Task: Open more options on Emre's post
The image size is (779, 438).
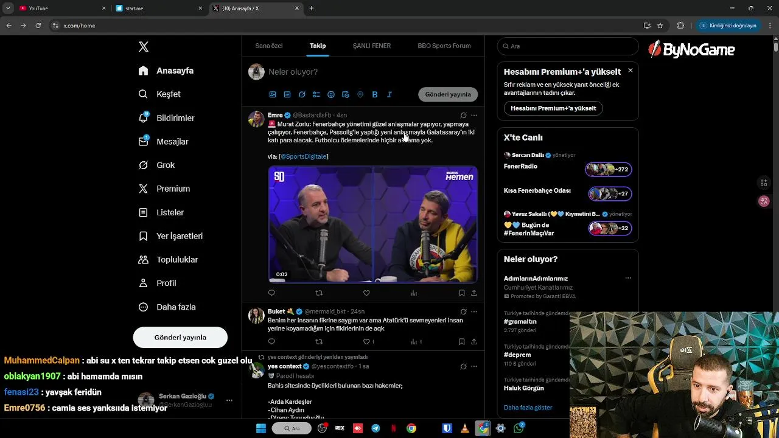Action: click(x=474, y=115)
